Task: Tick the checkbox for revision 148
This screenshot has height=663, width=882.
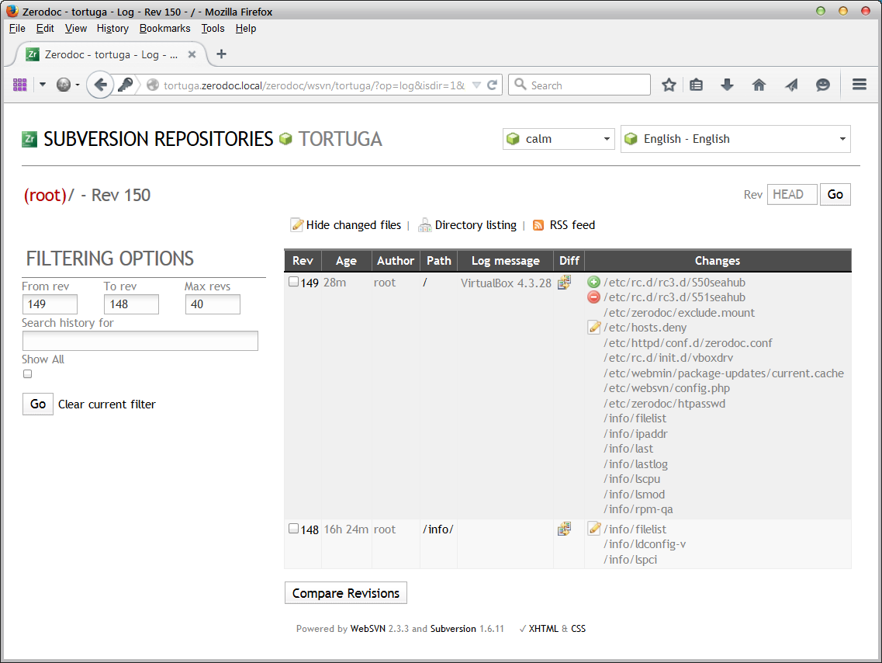Action: (293, 527)
